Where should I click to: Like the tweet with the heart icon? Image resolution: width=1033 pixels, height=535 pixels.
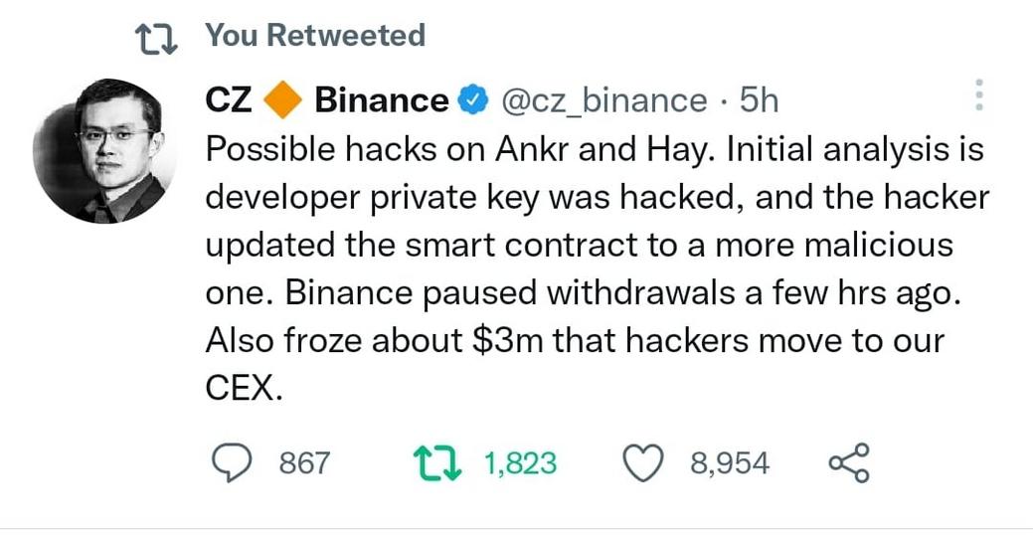(x=642, y=462)
